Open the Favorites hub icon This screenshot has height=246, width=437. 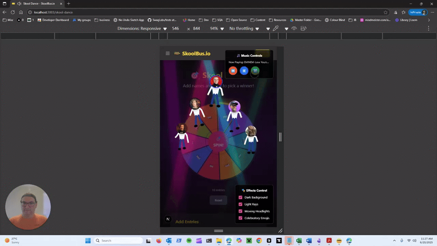coord(404,12)
